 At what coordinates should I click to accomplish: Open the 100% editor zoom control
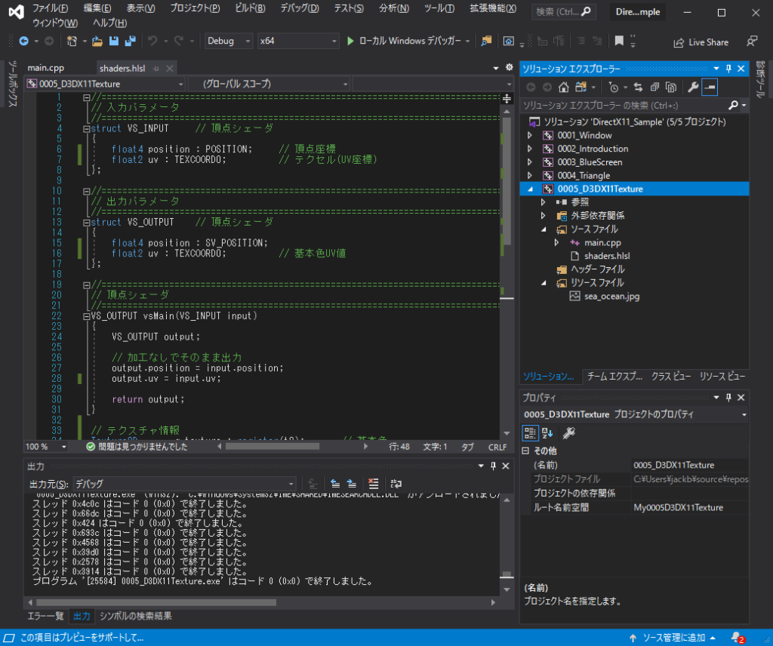pos(43,446)
